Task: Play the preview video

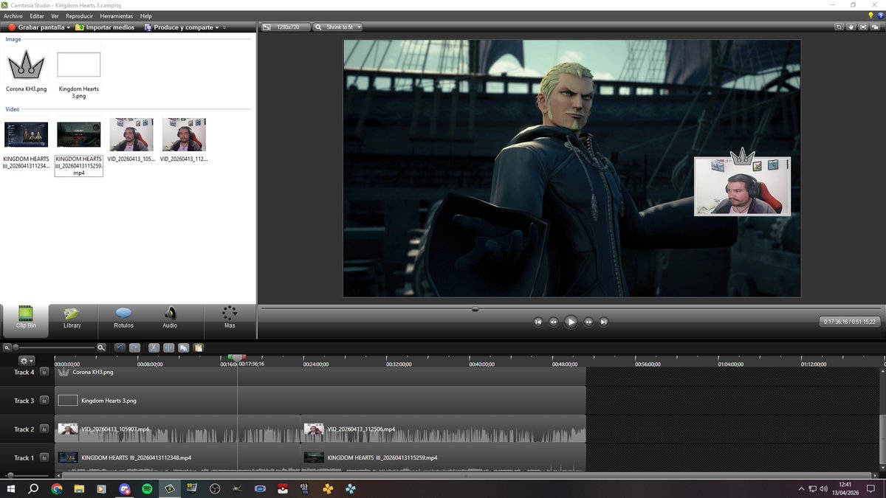Action: click(x=571, y=322)
